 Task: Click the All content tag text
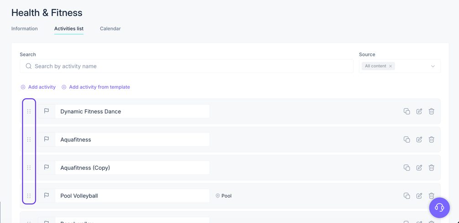coord(375,66)
